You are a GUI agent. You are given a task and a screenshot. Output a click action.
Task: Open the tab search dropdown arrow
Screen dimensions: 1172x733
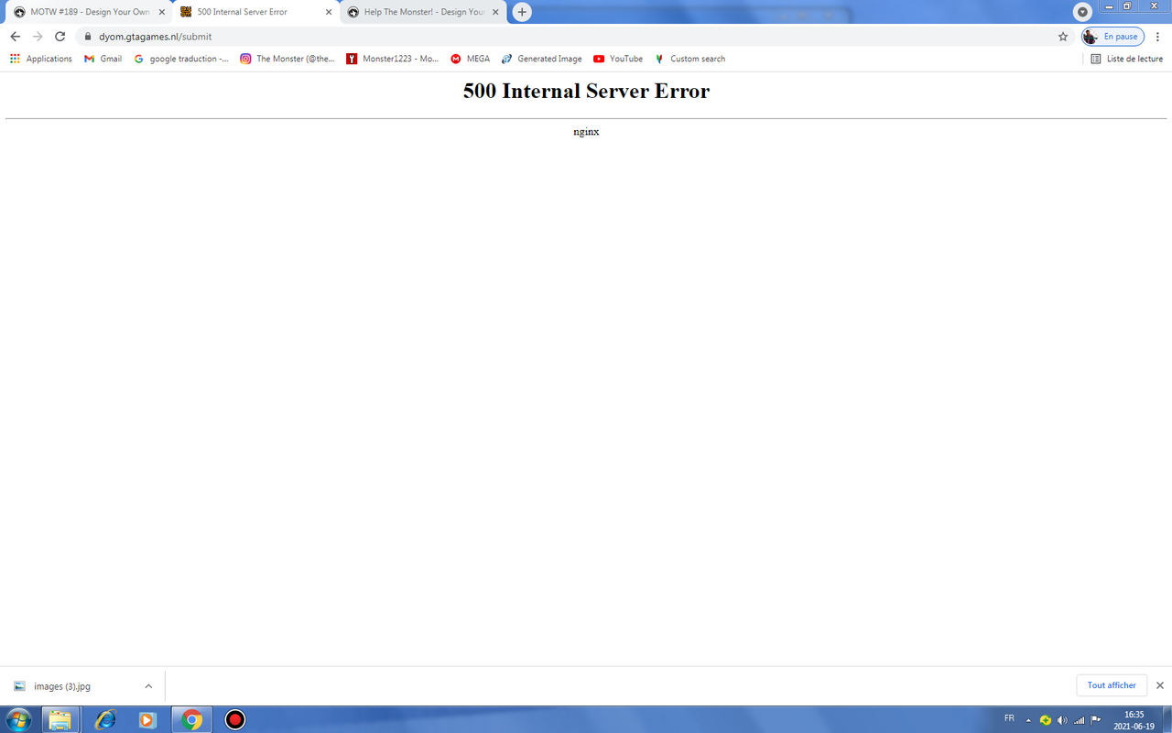point(1082,12)
